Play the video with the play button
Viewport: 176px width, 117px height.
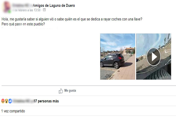coord(154,57)
